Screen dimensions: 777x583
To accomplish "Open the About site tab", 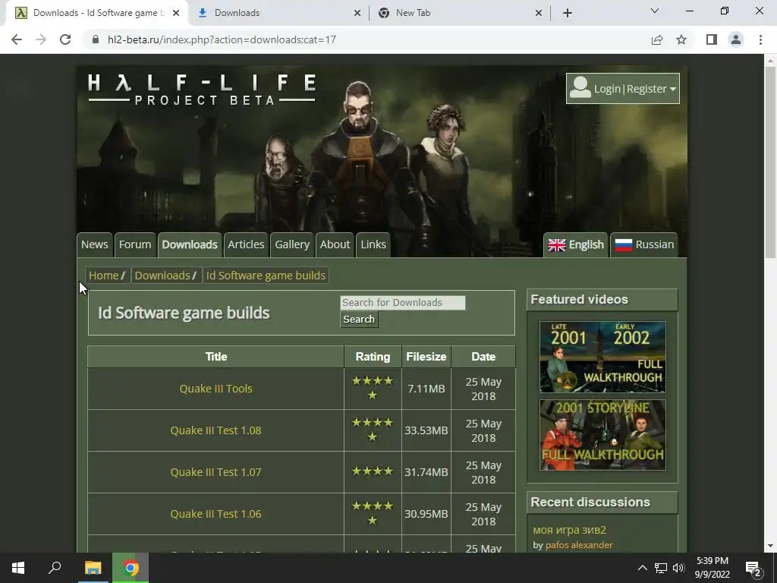I will [x=335, y=244].
